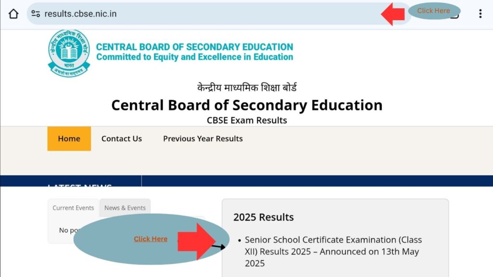493x277 pixels.
Task: Switch to the News & Events tab
Action: pyautogui.click(x=125, y=208)
